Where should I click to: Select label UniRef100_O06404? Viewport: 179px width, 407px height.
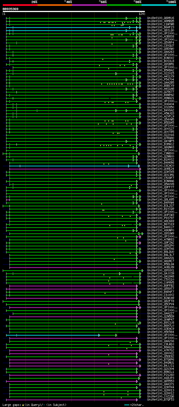point(161,104)
